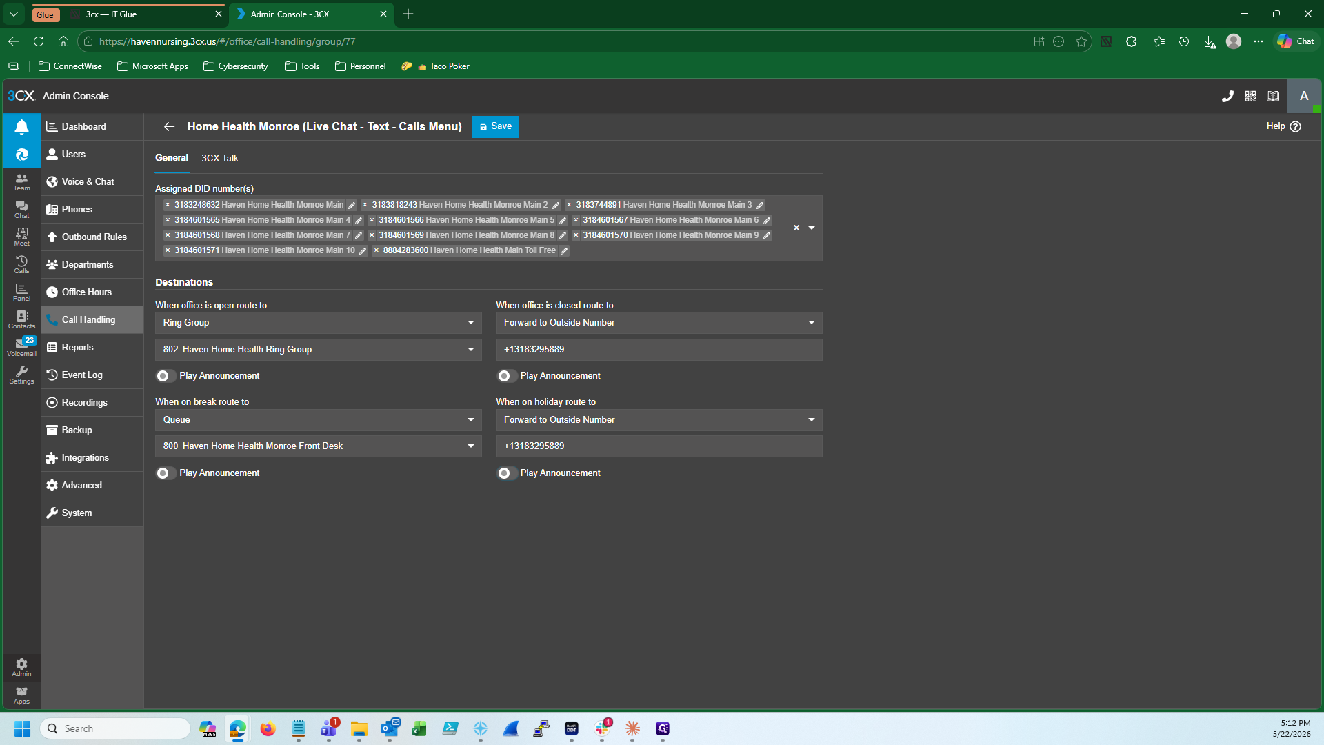Viewport: 1324px width, 745px height.
Task: Open Recordings menu item
Action: click(x=92, y=403)
